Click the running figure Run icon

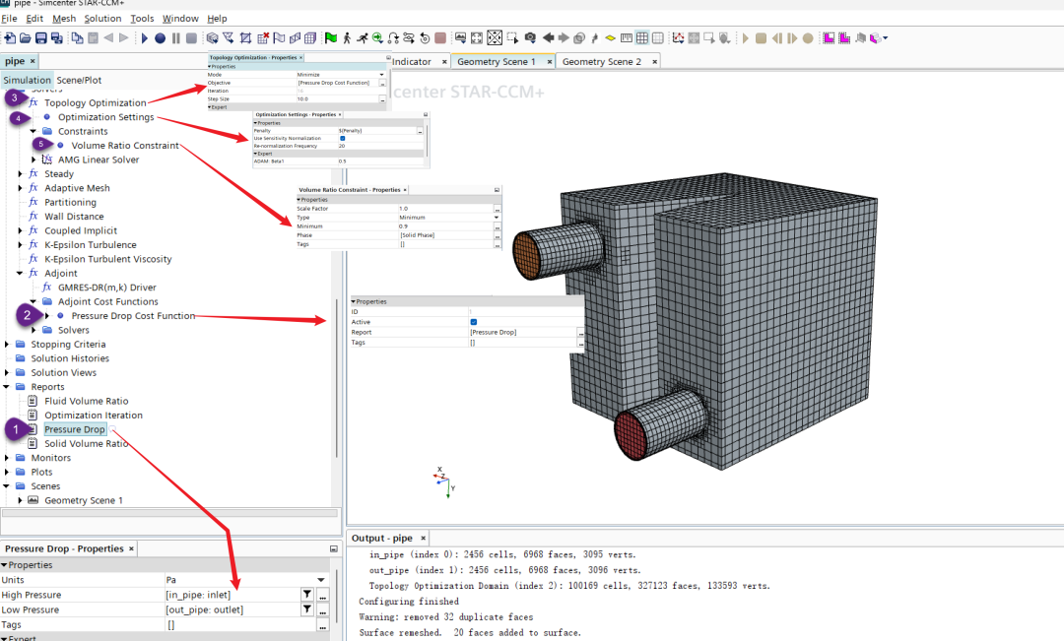tap(363, 38)
